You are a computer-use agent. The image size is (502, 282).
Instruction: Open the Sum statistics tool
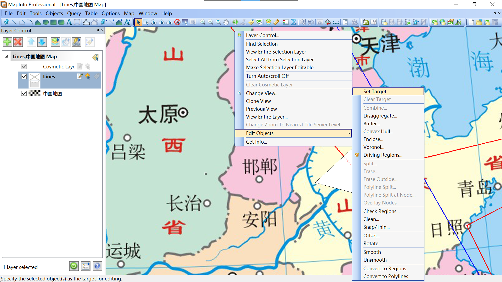tap(294, 22)
